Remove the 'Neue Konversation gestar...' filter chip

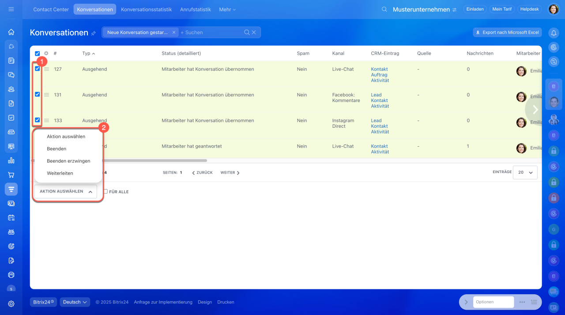174,32
